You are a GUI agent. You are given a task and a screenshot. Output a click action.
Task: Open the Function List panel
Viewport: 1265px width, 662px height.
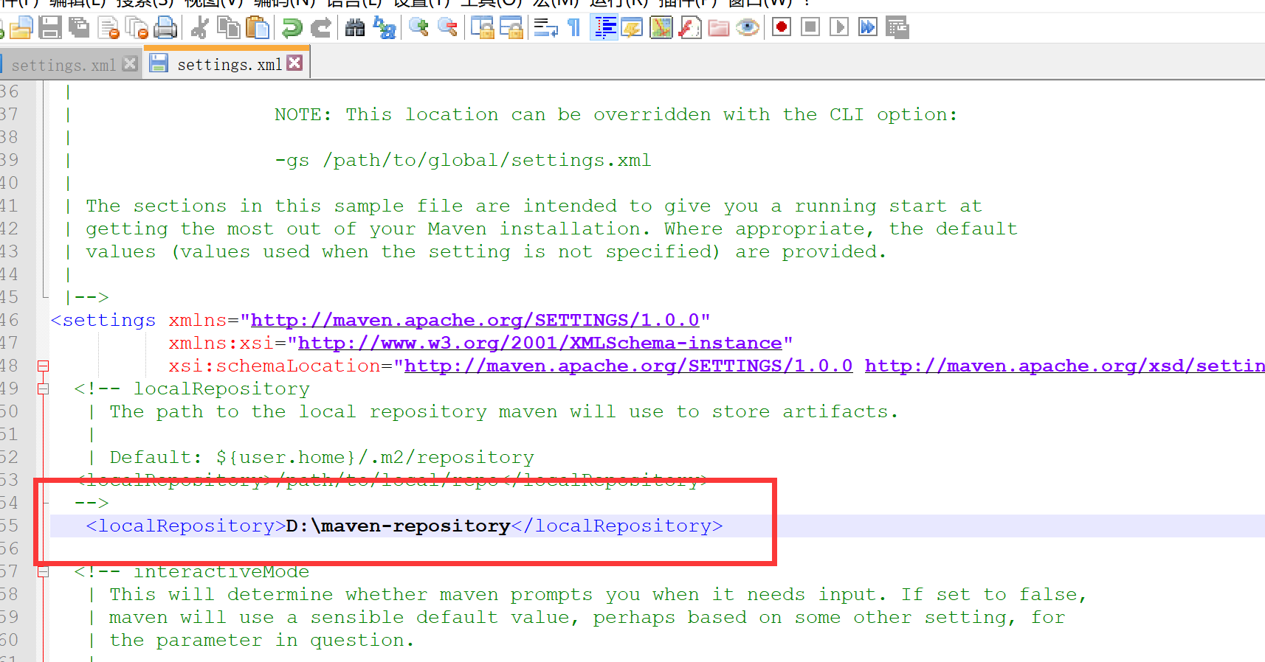point(690,28)
